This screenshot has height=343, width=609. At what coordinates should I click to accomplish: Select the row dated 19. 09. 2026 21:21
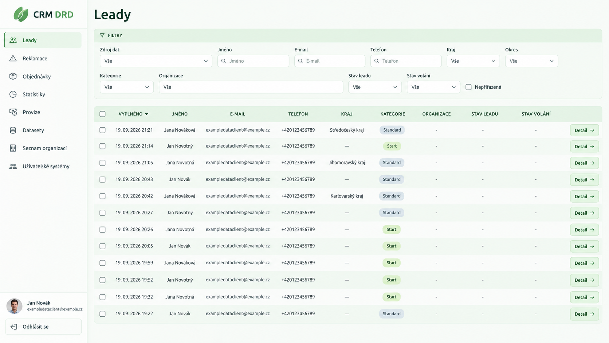[102, 130]
